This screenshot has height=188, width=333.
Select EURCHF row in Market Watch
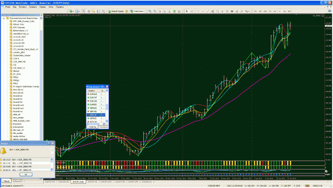click(96, 98)
